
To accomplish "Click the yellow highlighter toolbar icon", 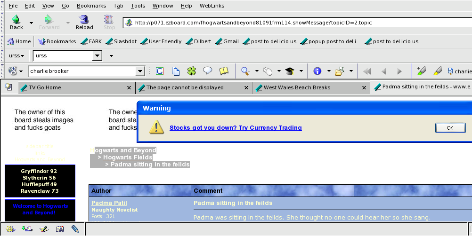I will pos(438,71).
